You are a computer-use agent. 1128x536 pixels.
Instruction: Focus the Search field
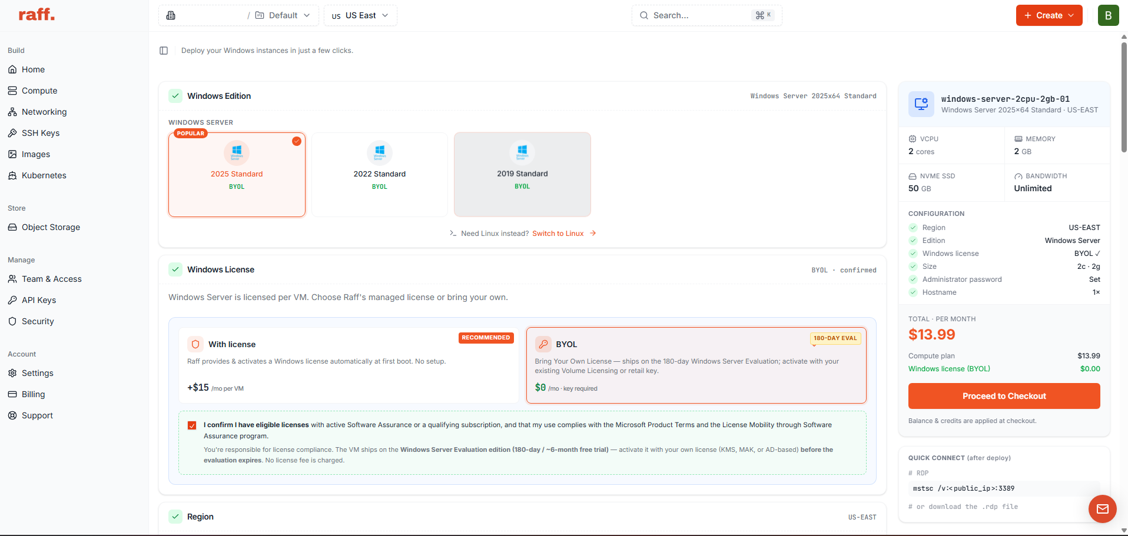point(706,15)
